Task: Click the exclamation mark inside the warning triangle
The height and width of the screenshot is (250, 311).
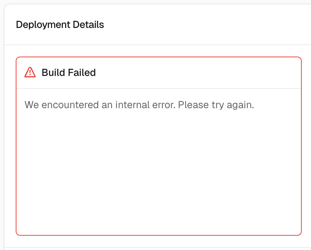Action: click(x=30, y=73)
